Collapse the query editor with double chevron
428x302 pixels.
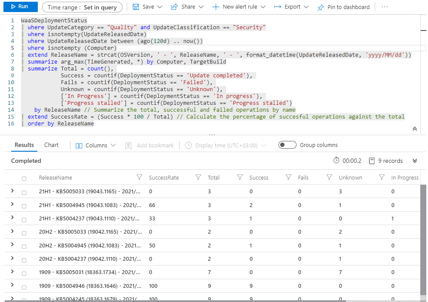(x=415, y=129)
